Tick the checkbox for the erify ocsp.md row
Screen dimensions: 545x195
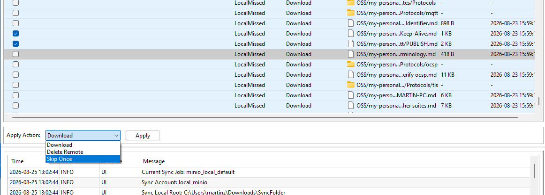pos(15,75)
